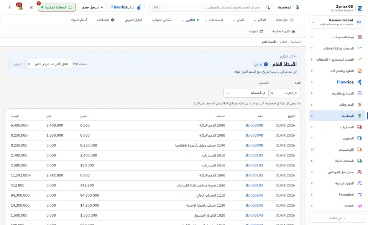This screenshot has width=368, height=225.
Task: Click the 1130 حساب بالعملة الأجنبية cell
Action: coord(205,205)
